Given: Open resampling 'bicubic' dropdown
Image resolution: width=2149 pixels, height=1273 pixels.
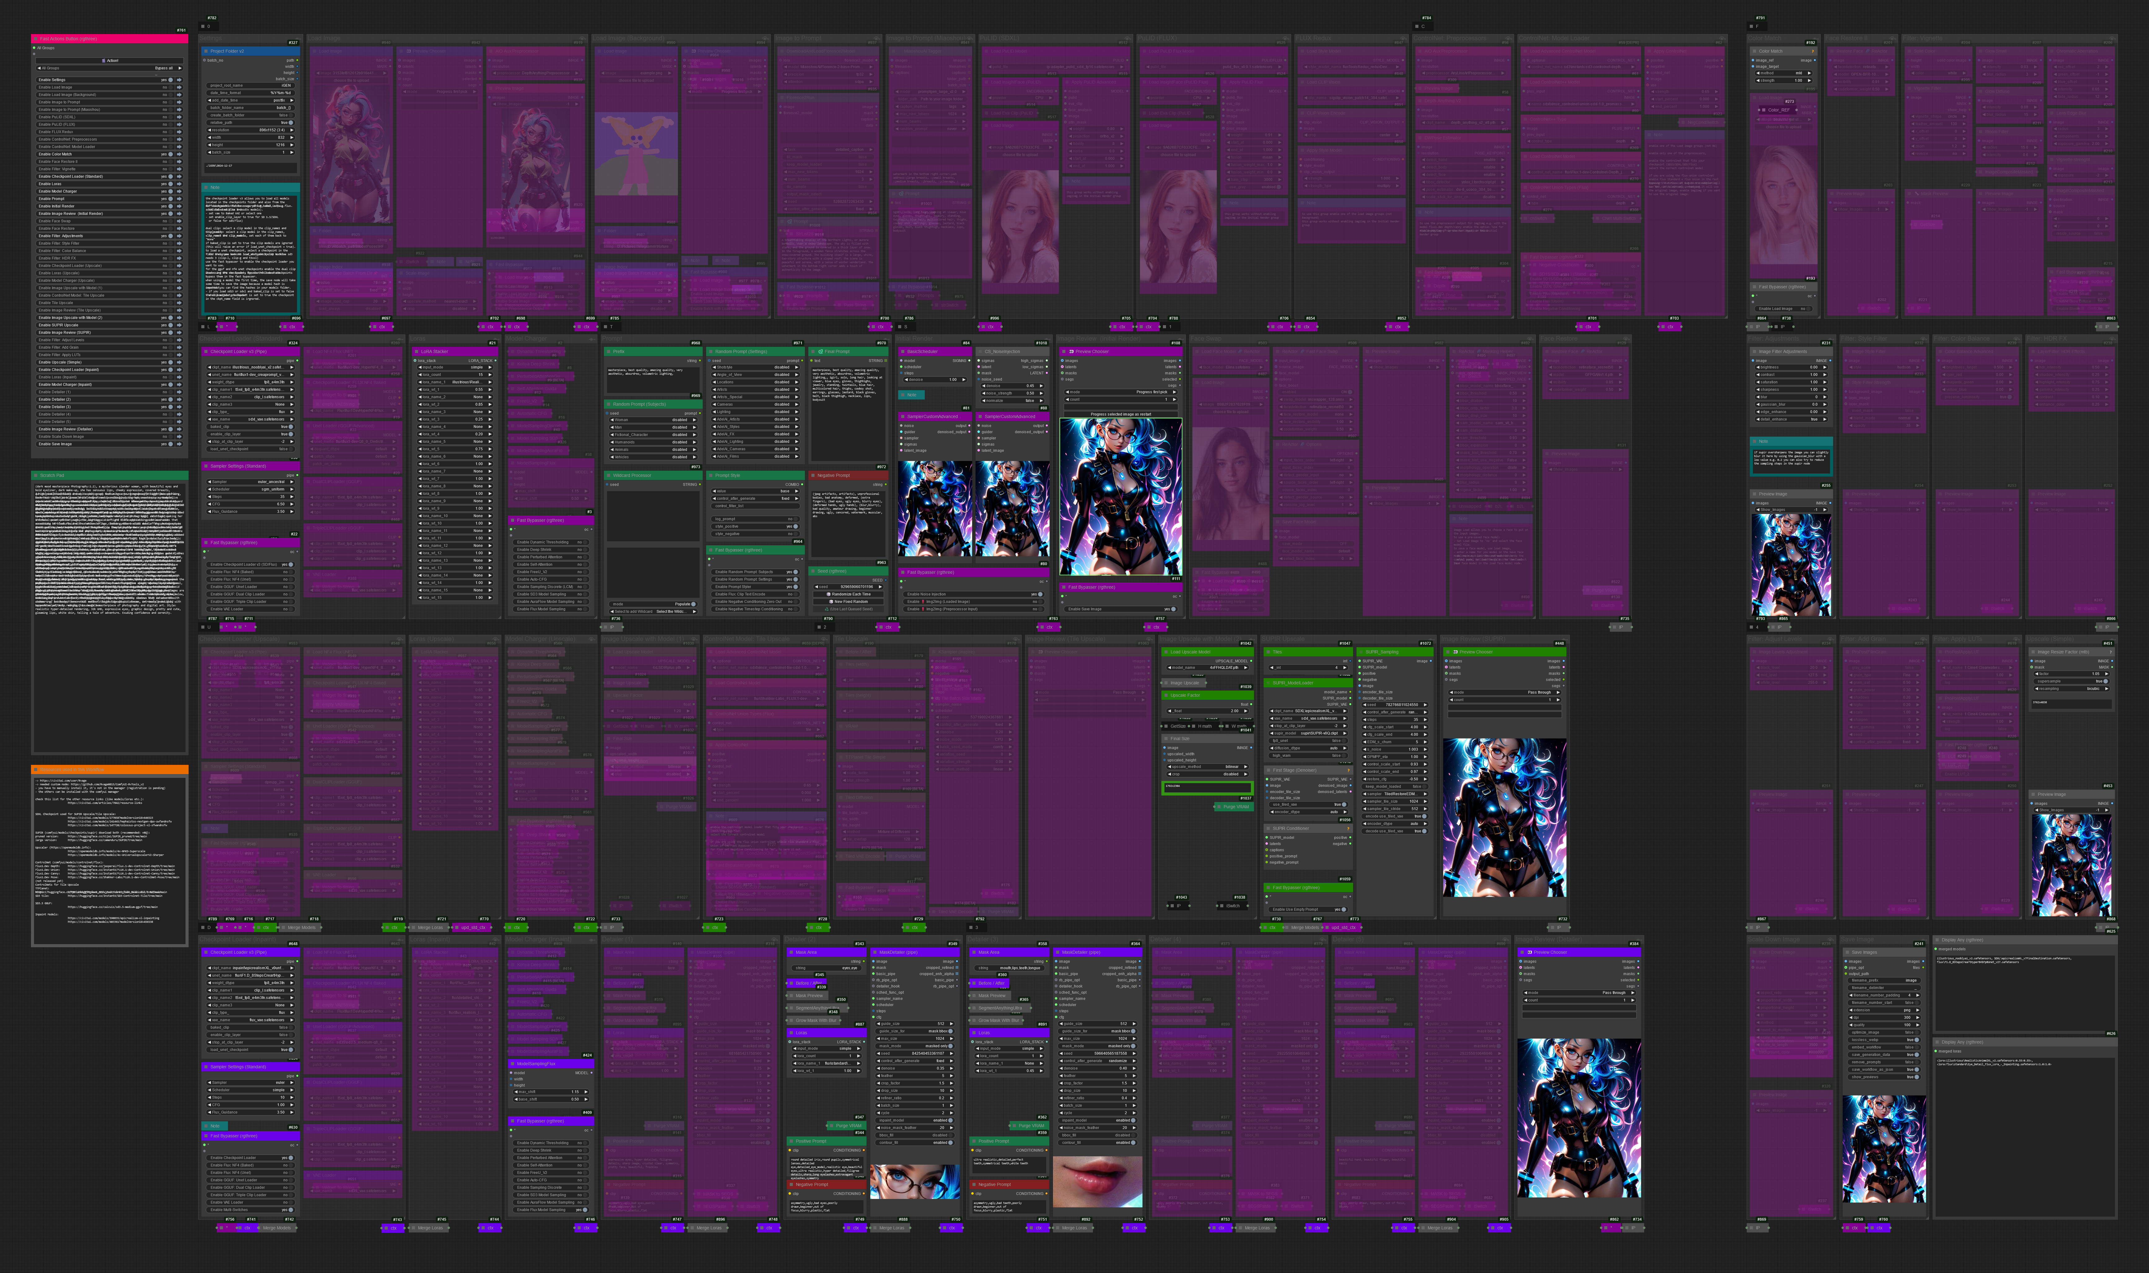Looking at the screenshot, I should [x=2072, y=689].
